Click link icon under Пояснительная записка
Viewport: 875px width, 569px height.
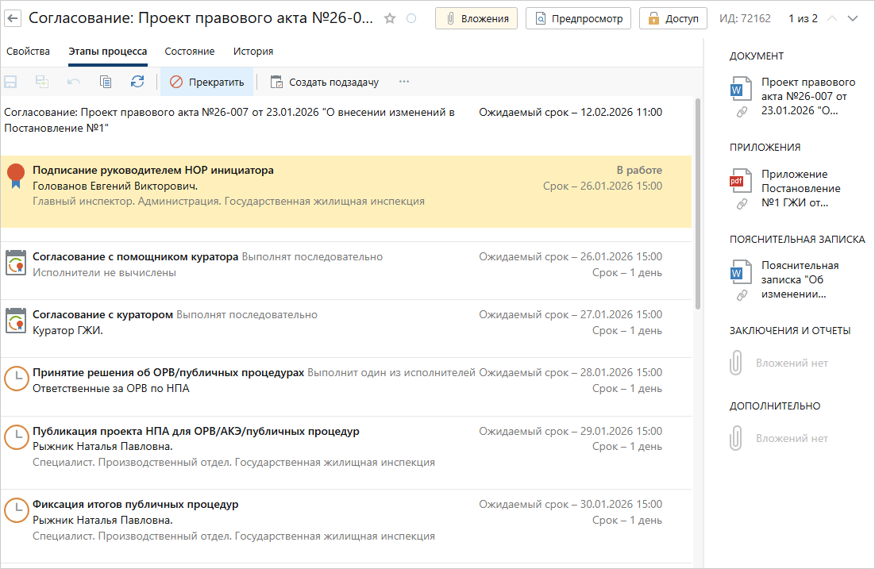742,295
